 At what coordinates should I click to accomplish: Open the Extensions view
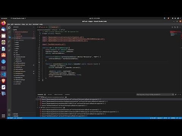[9, 46]
